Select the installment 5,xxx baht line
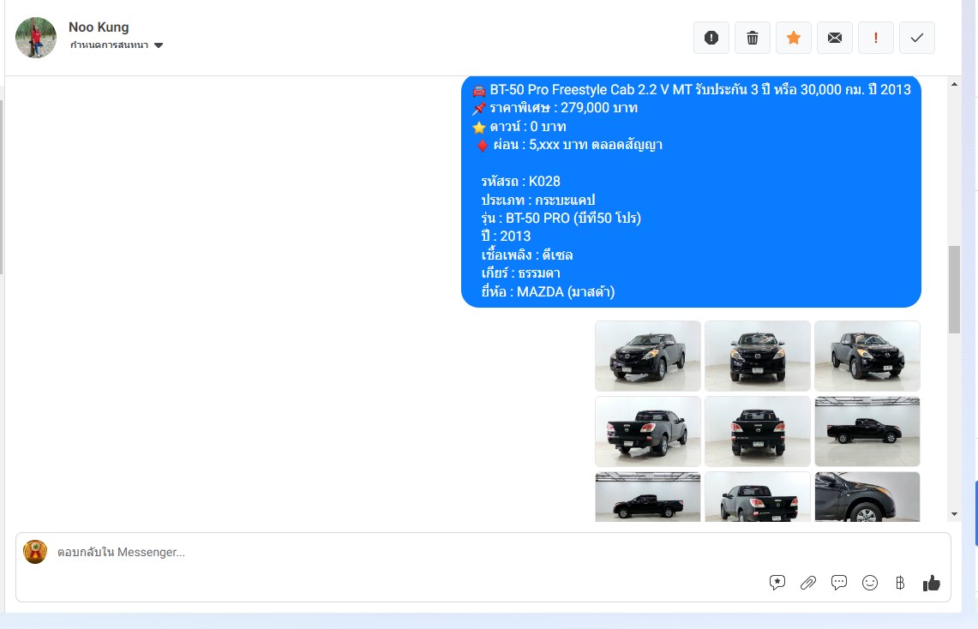Image resolution: width=978 pixels, height=629 pixels. (x=567, y=145)
